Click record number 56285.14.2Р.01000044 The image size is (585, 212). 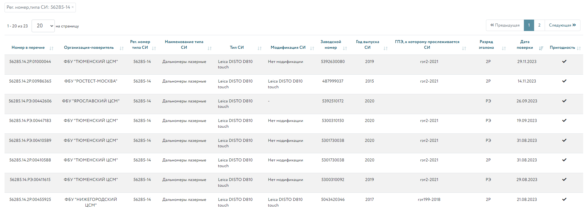[30, 62]
